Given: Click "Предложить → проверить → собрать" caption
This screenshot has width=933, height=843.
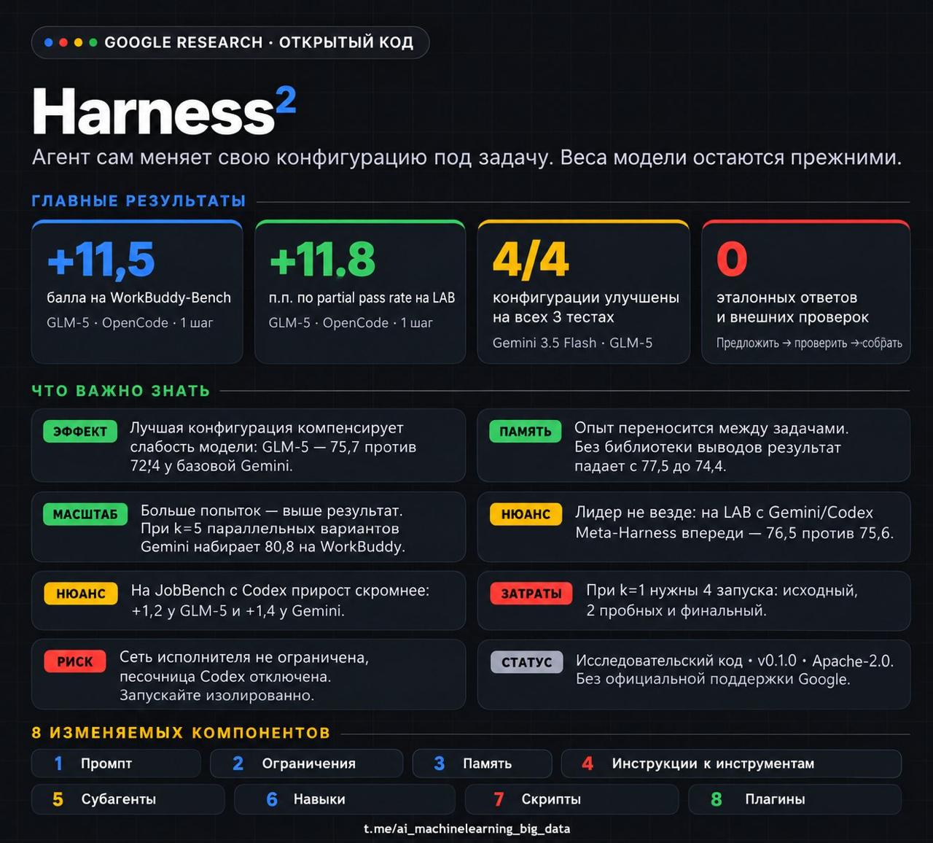Looking at the screenshot, I should click(x=809, y=343).
